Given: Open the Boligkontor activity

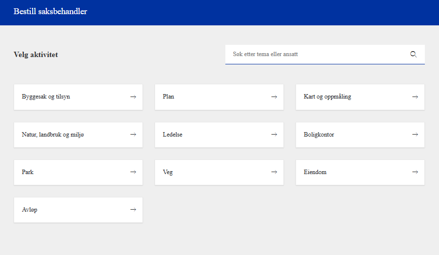Looking at the screenshot, I should coord(319,135).
